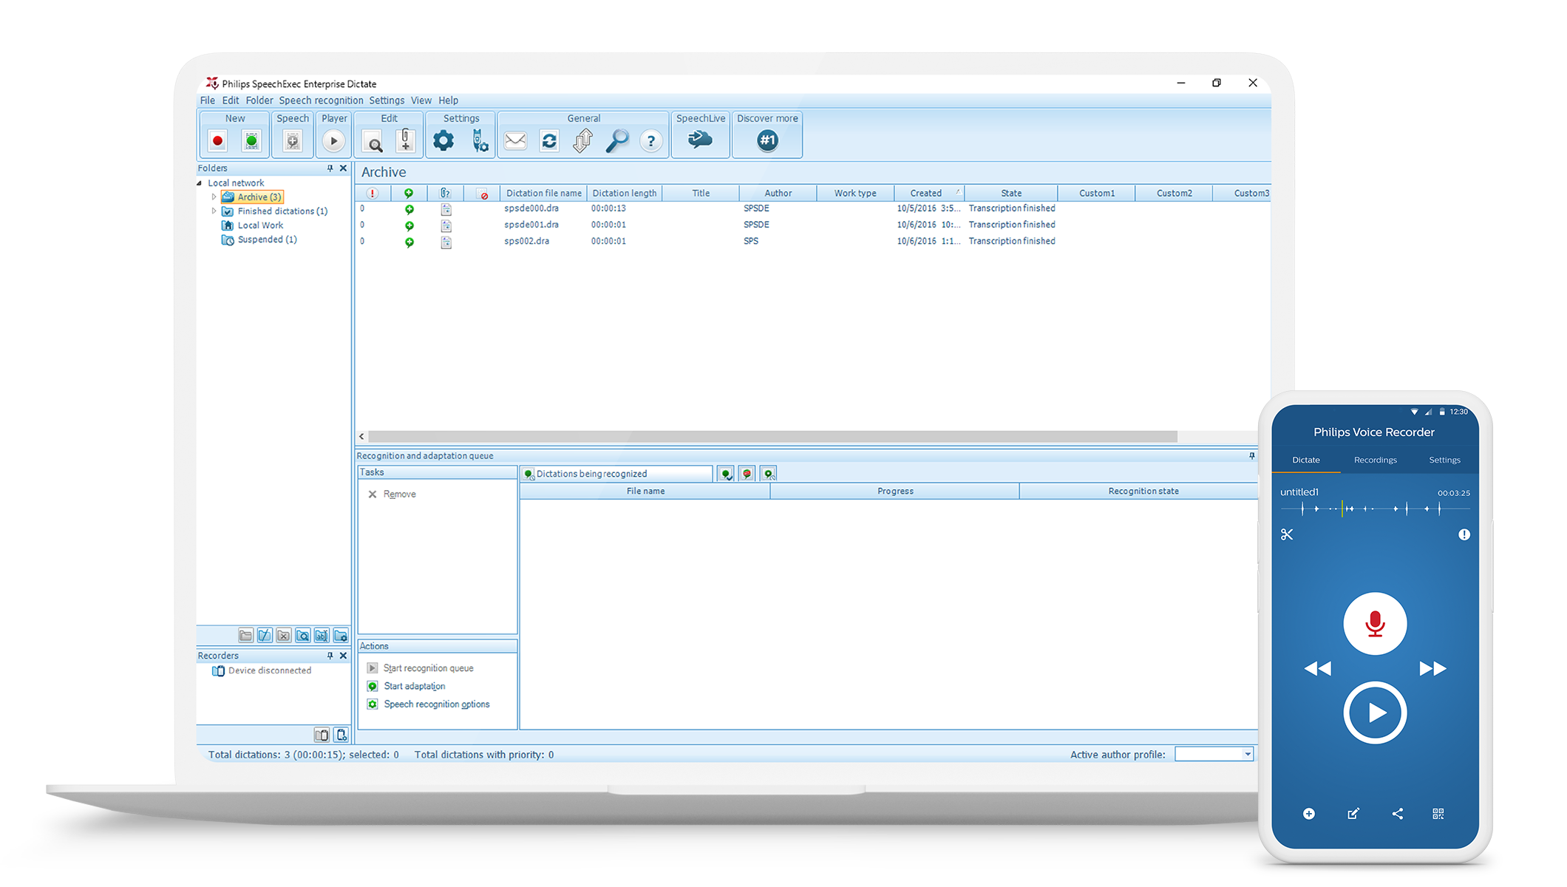Pin the Folders panel
This screenshot has height=887, width=1567.
tap(330, 169)
